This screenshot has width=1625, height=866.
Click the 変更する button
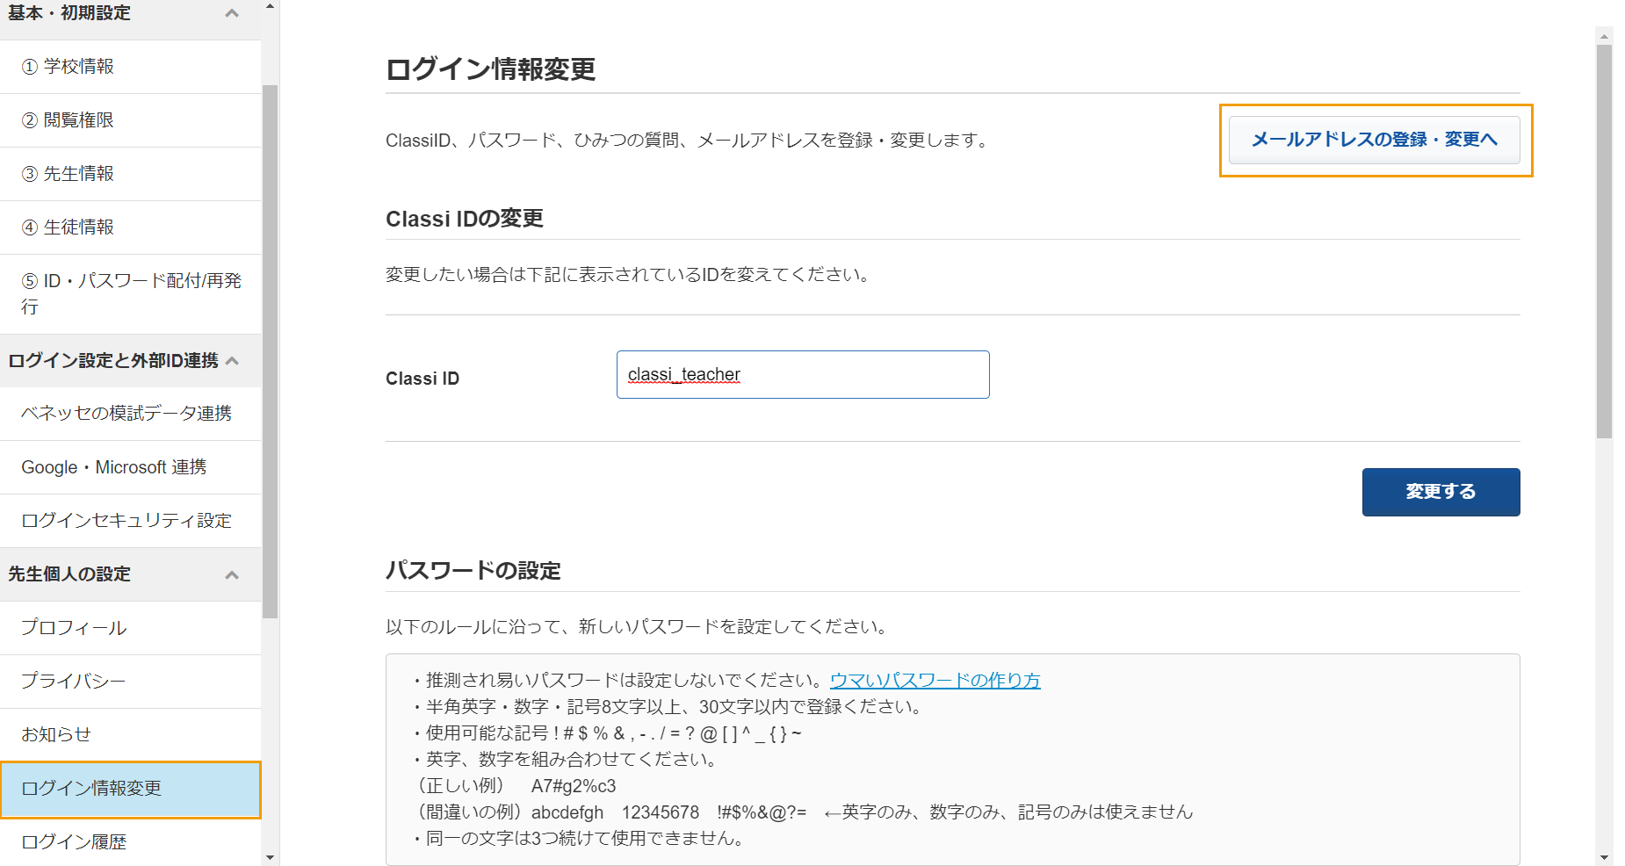tap(1441, 492)
